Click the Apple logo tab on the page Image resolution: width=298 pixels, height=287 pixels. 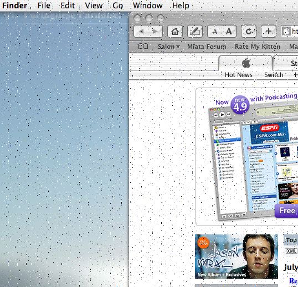tap(246, 63)
